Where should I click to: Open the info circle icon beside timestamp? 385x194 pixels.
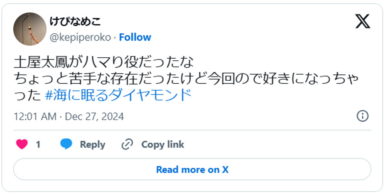pos(362,116)
